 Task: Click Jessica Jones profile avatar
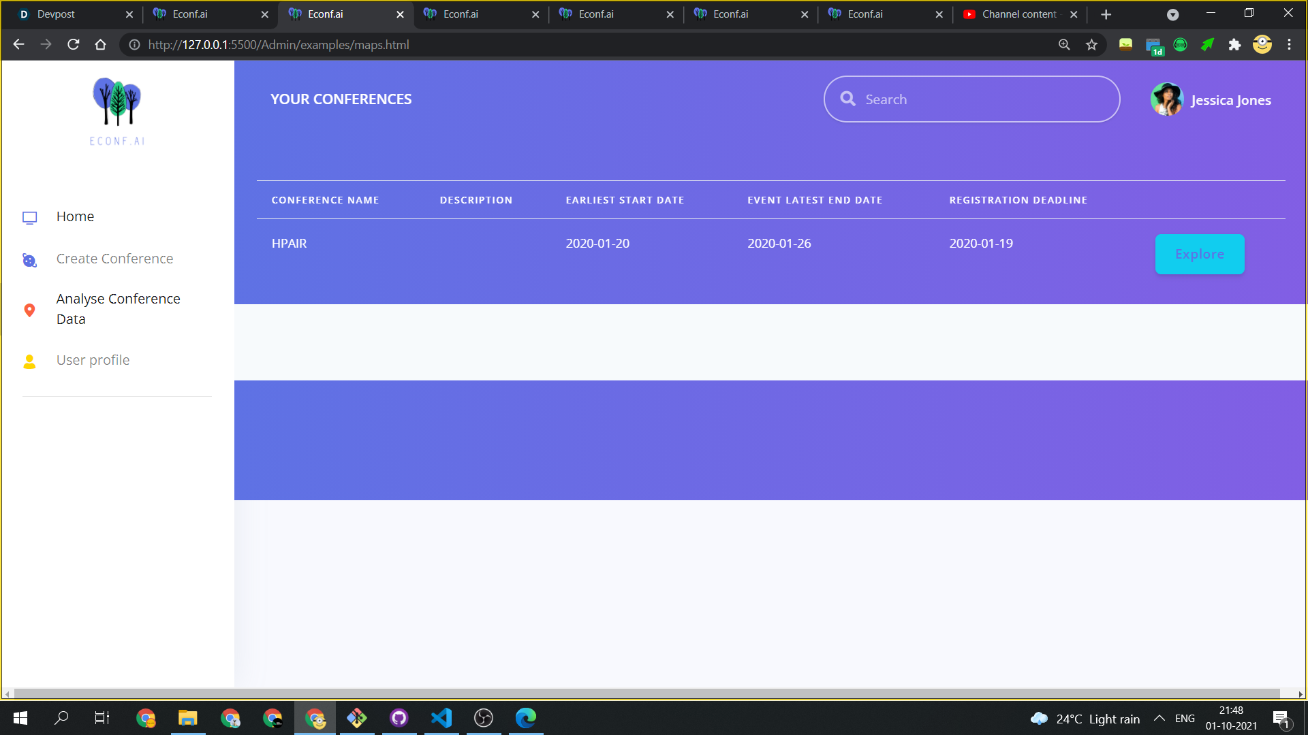coord(1166,100)
